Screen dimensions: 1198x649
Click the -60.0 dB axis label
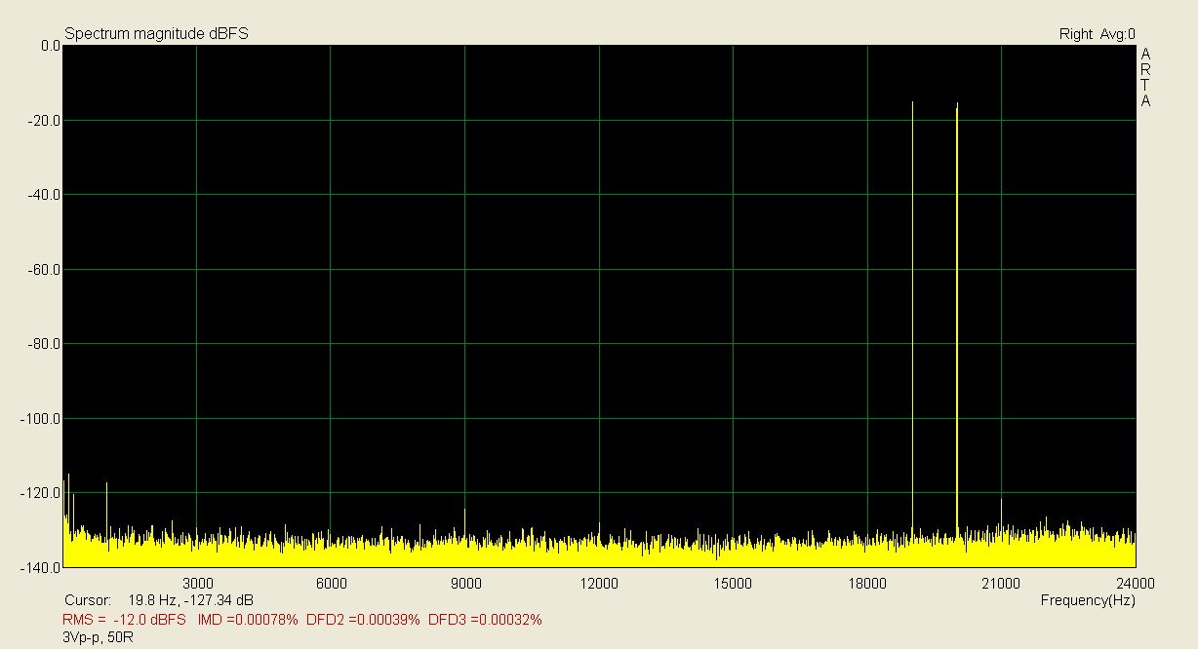(45, 270)
